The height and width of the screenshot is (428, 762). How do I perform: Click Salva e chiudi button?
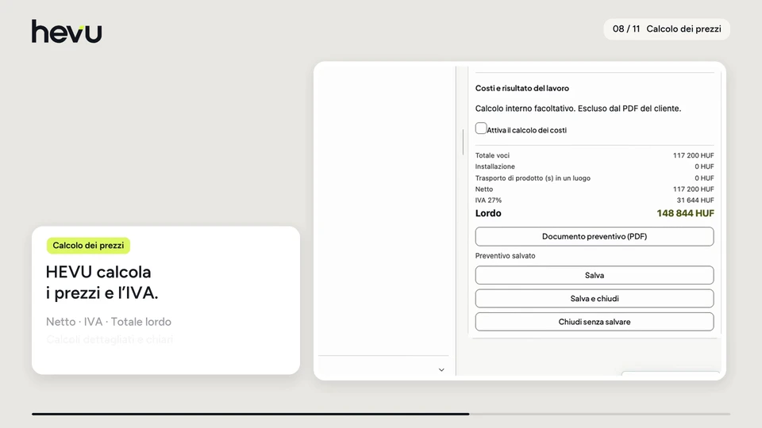coord(595,299)
